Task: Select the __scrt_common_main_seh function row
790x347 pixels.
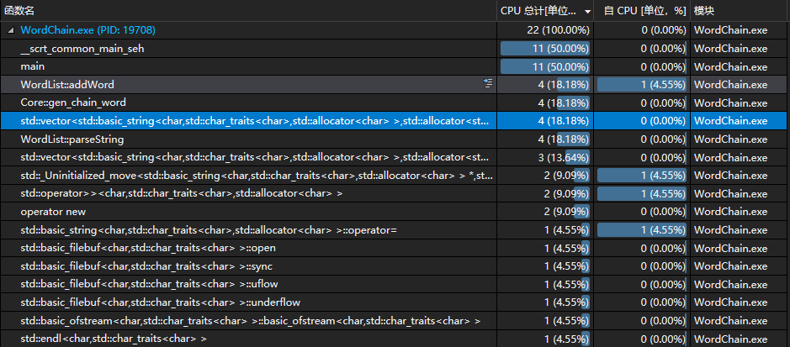Action: click(x=395, y=49)
